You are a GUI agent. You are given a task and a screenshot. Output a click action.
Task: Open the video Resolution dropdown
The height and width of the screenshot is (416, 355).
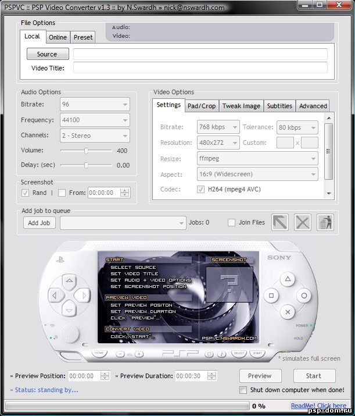point(218,143)
